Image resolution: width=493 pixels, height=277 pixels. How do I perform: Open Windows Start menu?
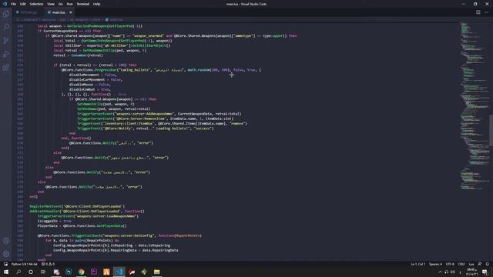click(x=6, y=272)
